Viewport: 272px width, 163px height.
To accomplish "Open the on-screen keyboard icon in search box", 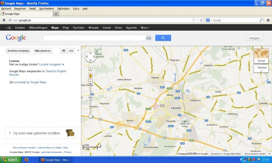I will coord(149,38).
